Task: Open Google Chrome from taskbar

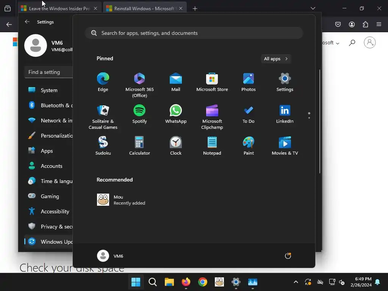Action: 202,282
